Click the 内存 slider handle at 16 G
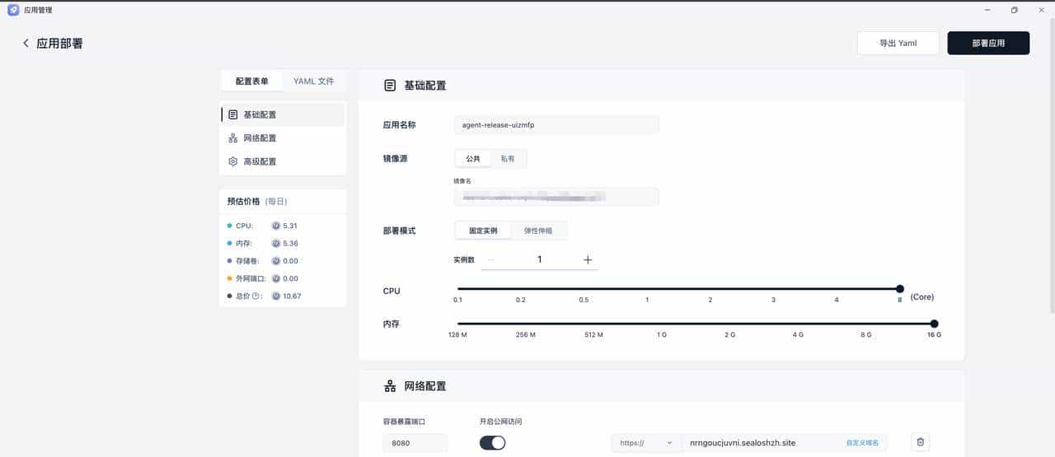This screenshot has width=1055, height=457. (x=934, y=324)
